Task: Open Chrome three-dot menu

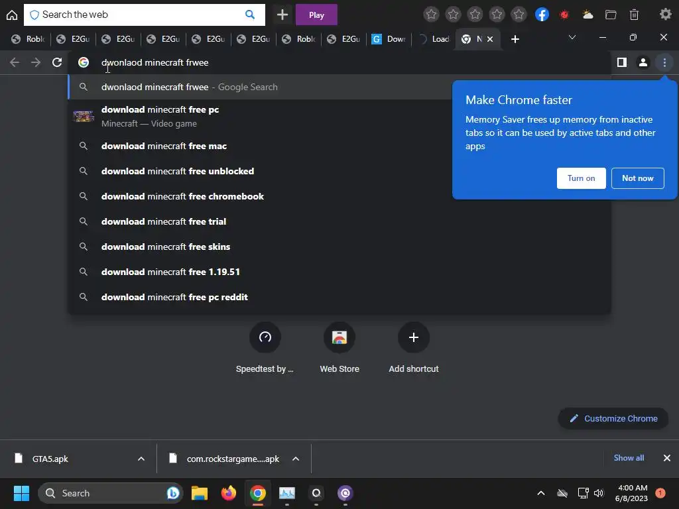Action: click(664, 62)
